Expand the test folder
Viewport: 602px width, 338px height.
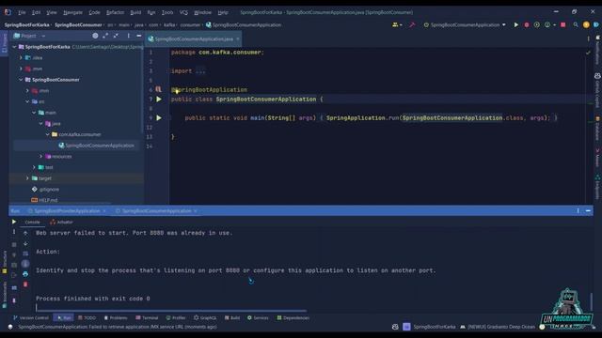pos(34,167)
